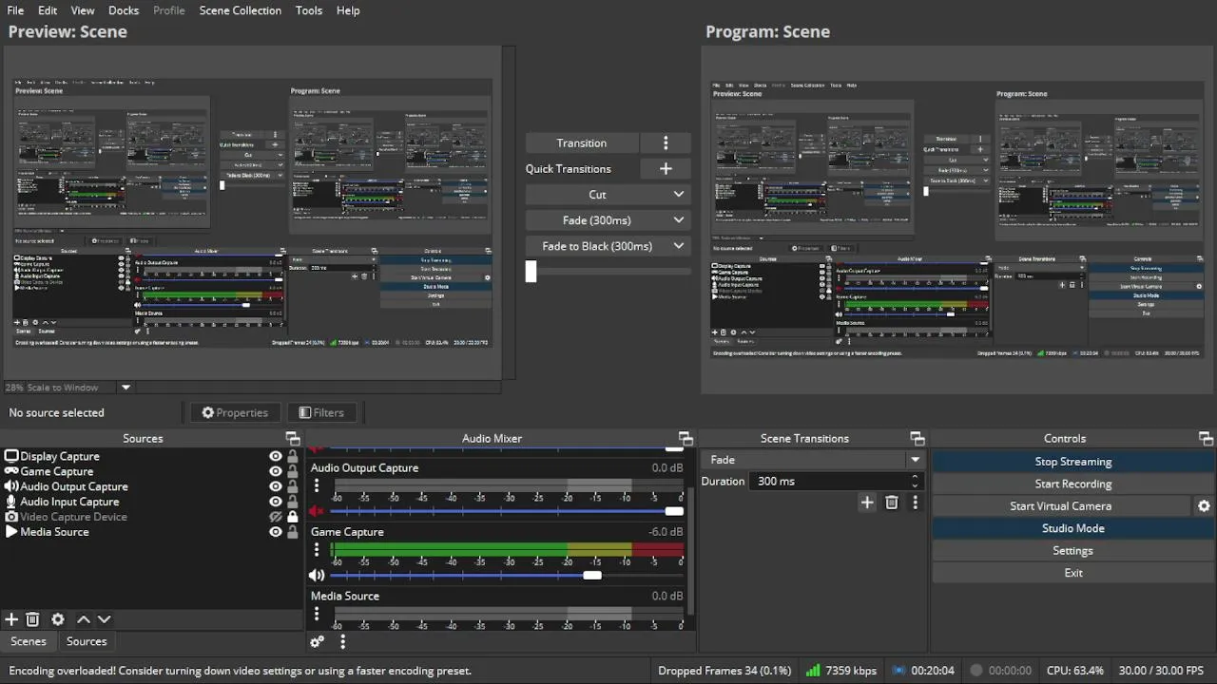Show the hidden Video Capture Device source
Screen dimensions: 1217x684
(276, 517)
